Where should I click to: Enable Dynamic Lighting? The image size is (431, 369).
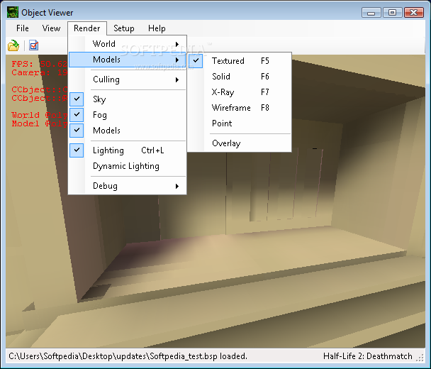coord(128,166)
